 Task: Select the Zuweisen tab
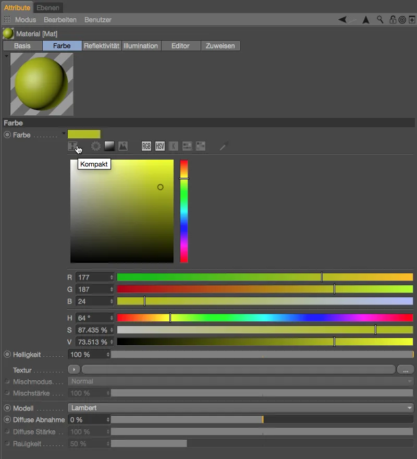pos(220,46)
